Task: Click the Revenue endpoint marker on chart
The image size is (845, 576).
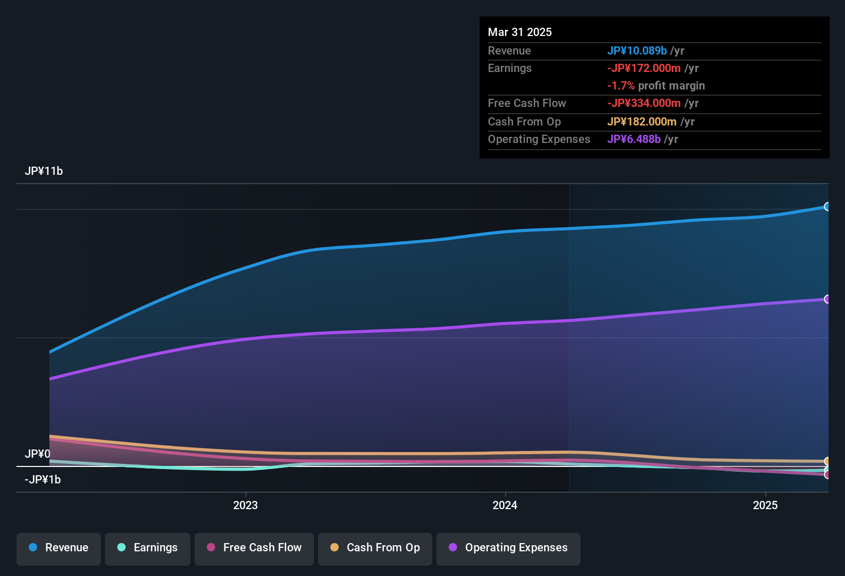Action: click(x=827, y=207)
